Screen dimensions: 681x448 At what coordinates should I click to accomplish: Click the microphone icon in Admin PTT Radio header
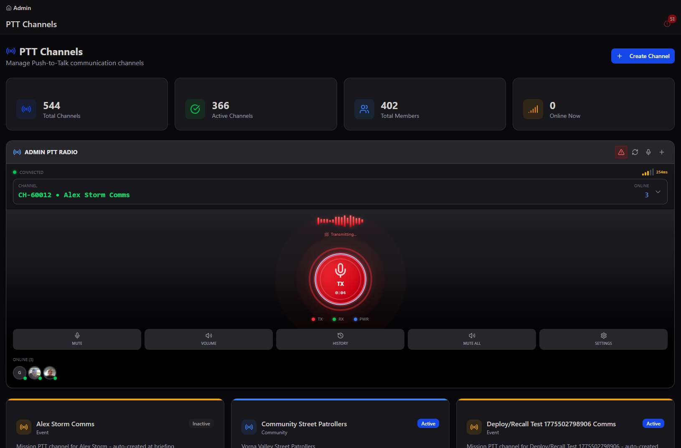point(648,152)
